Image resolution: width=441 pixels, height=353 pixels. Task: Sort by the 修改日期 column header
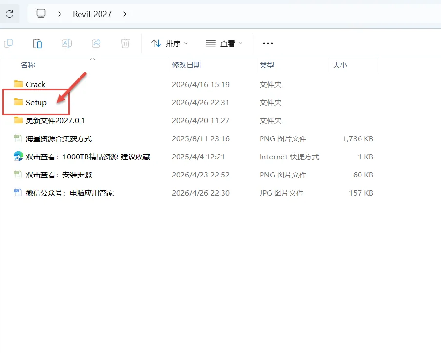186,65
